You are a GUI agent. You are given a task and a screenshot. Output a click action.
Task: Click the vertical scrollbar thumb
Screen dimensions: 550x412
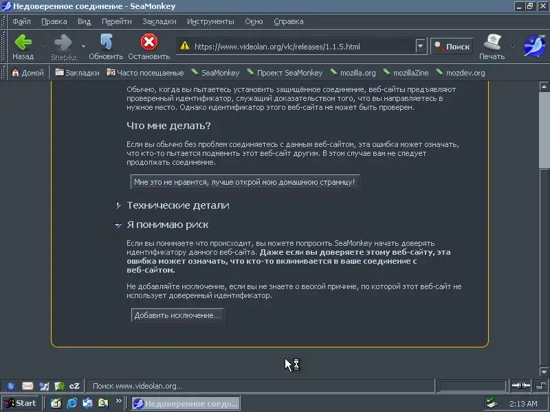(544, 130)
